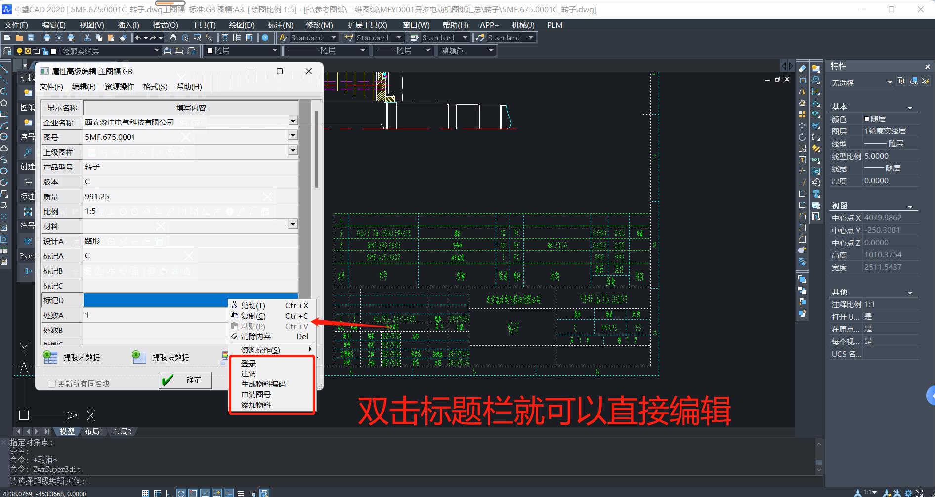The image size is (935, 497).
Task: Click the 提取表数据 icon
Action: 50,357
